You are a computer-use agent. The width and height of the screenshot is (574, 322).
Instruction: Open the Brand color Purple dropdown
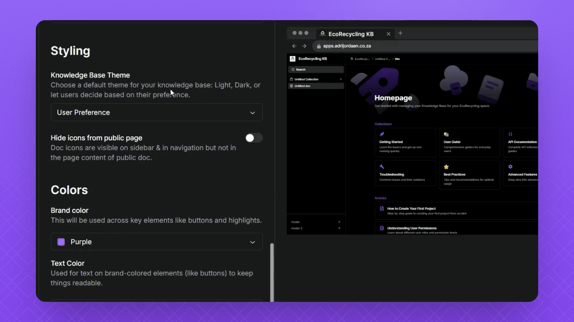[x=157, y=241]
